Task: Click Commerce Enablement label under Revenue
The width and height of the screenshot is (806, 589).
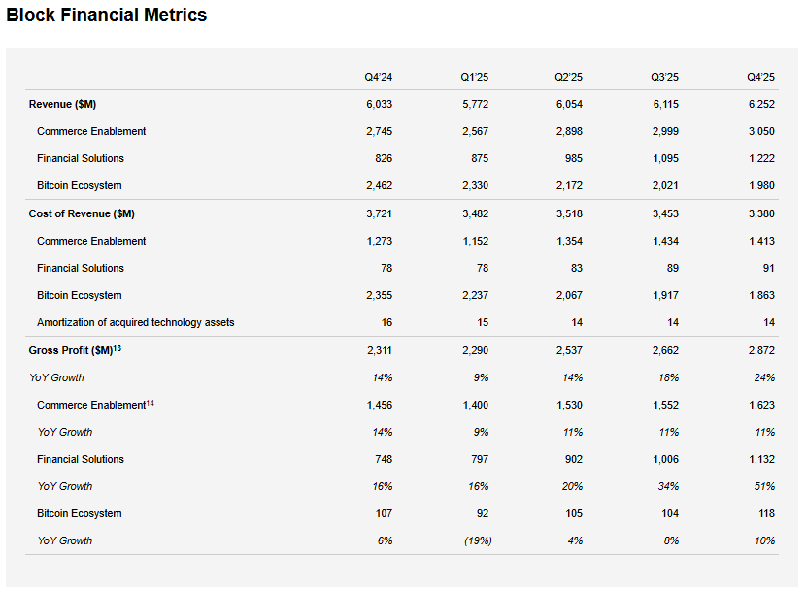Action: point(91,131)
